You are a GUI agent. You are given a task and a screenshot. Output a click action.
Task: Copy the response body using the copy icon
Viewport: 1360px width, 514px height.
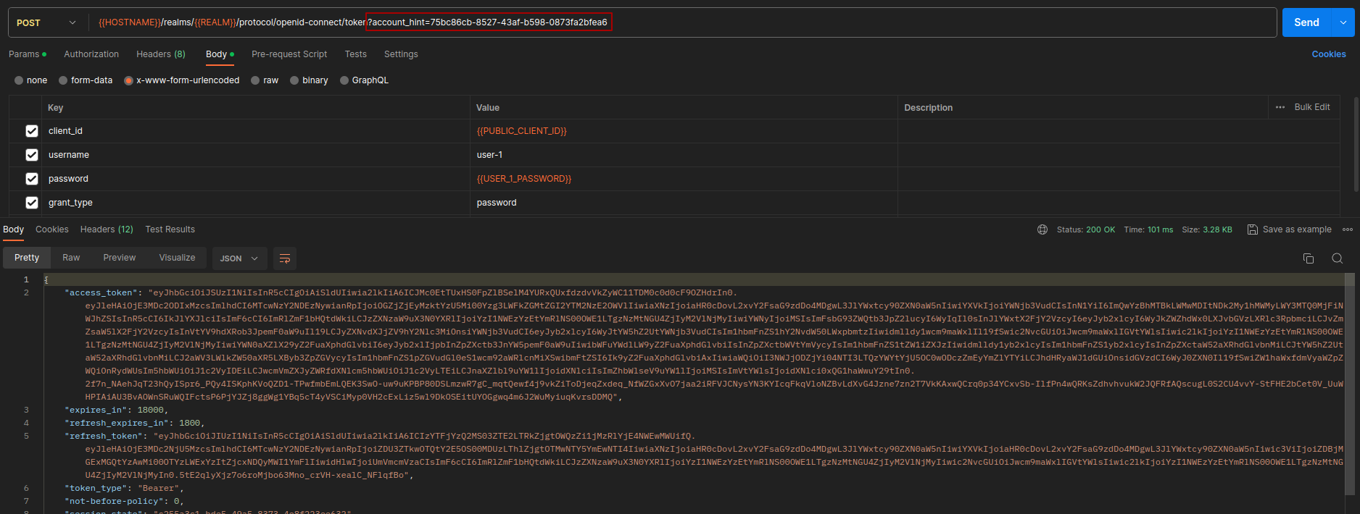pos(1309,258)
